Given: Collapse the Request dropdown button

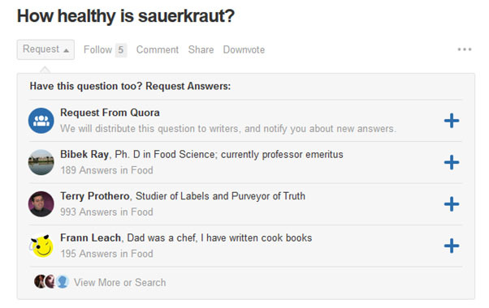Looking at the screenshot, I should (45, 49).
